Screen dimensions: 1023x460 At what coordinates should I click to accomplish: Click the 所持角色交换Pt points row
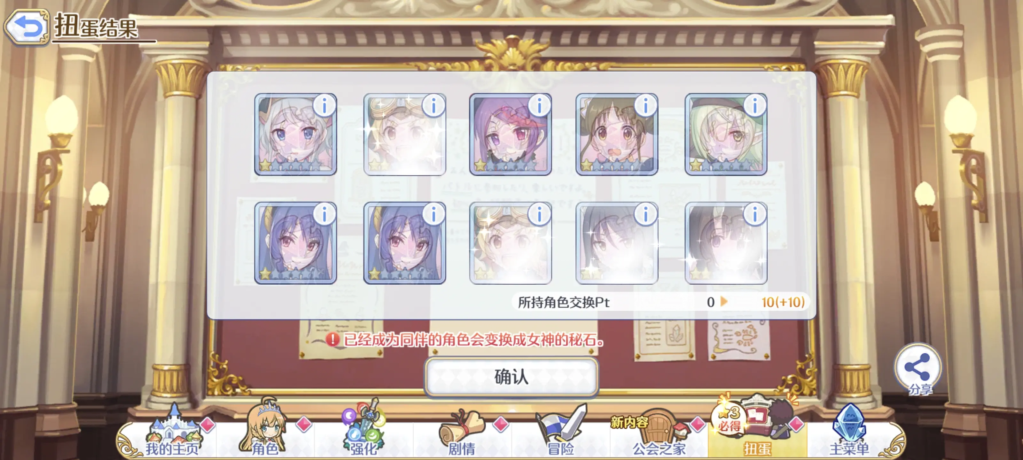[661, 303]
